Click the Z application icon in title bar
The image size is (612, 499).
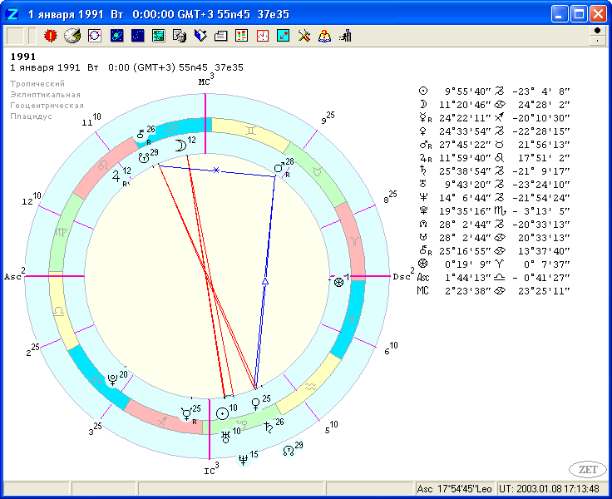pyautogui.click(x=12, y=14)
